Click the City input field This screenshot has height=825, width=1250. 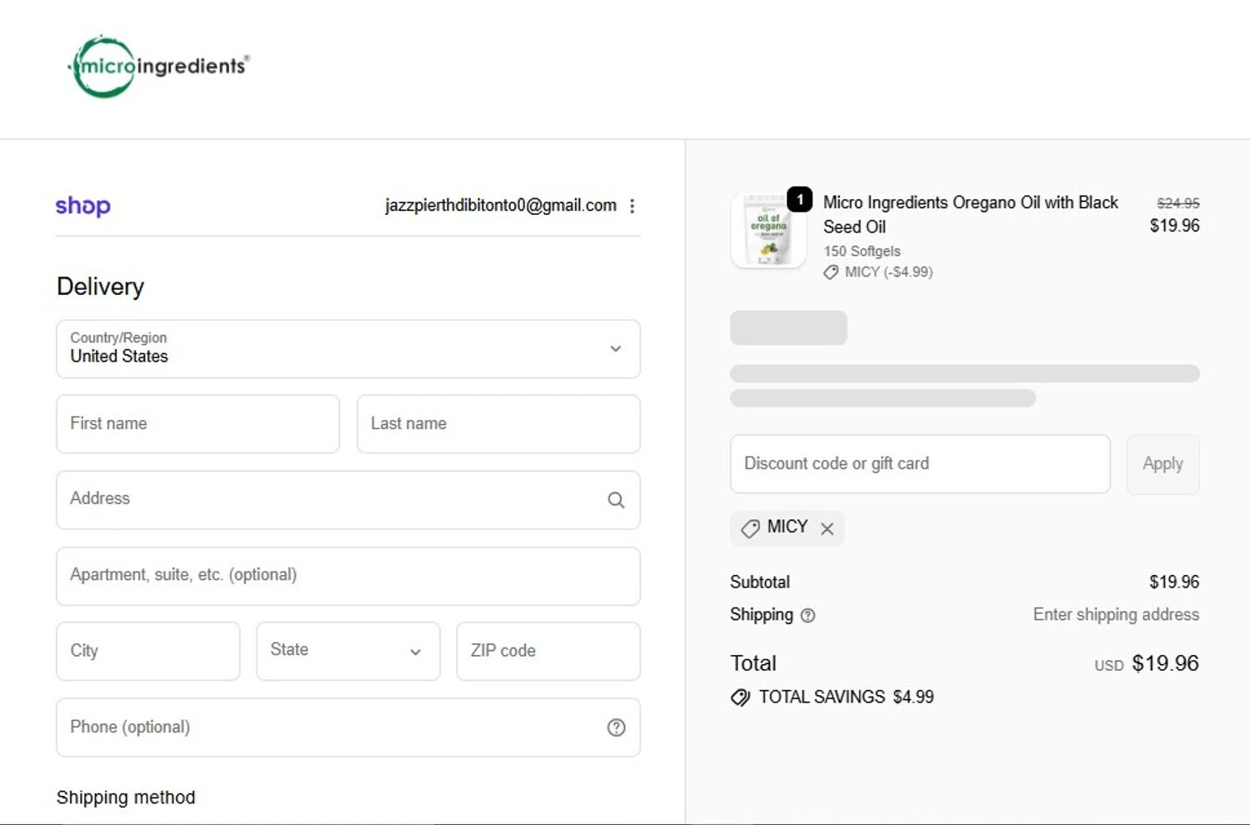tap(148, 651)
